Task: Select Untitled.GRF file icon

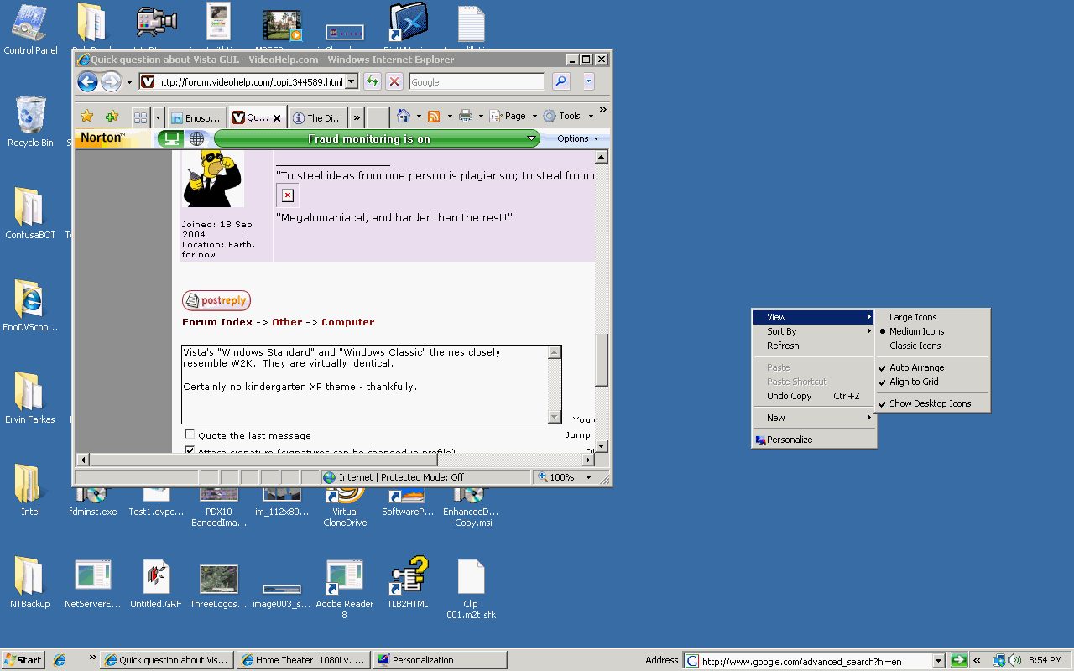Action: [156, 583]
